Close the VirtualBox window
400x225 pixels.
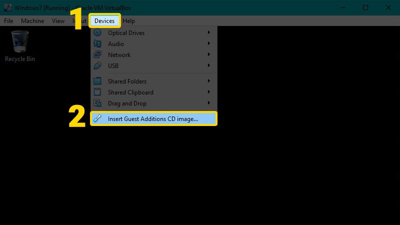pos(388,7)
